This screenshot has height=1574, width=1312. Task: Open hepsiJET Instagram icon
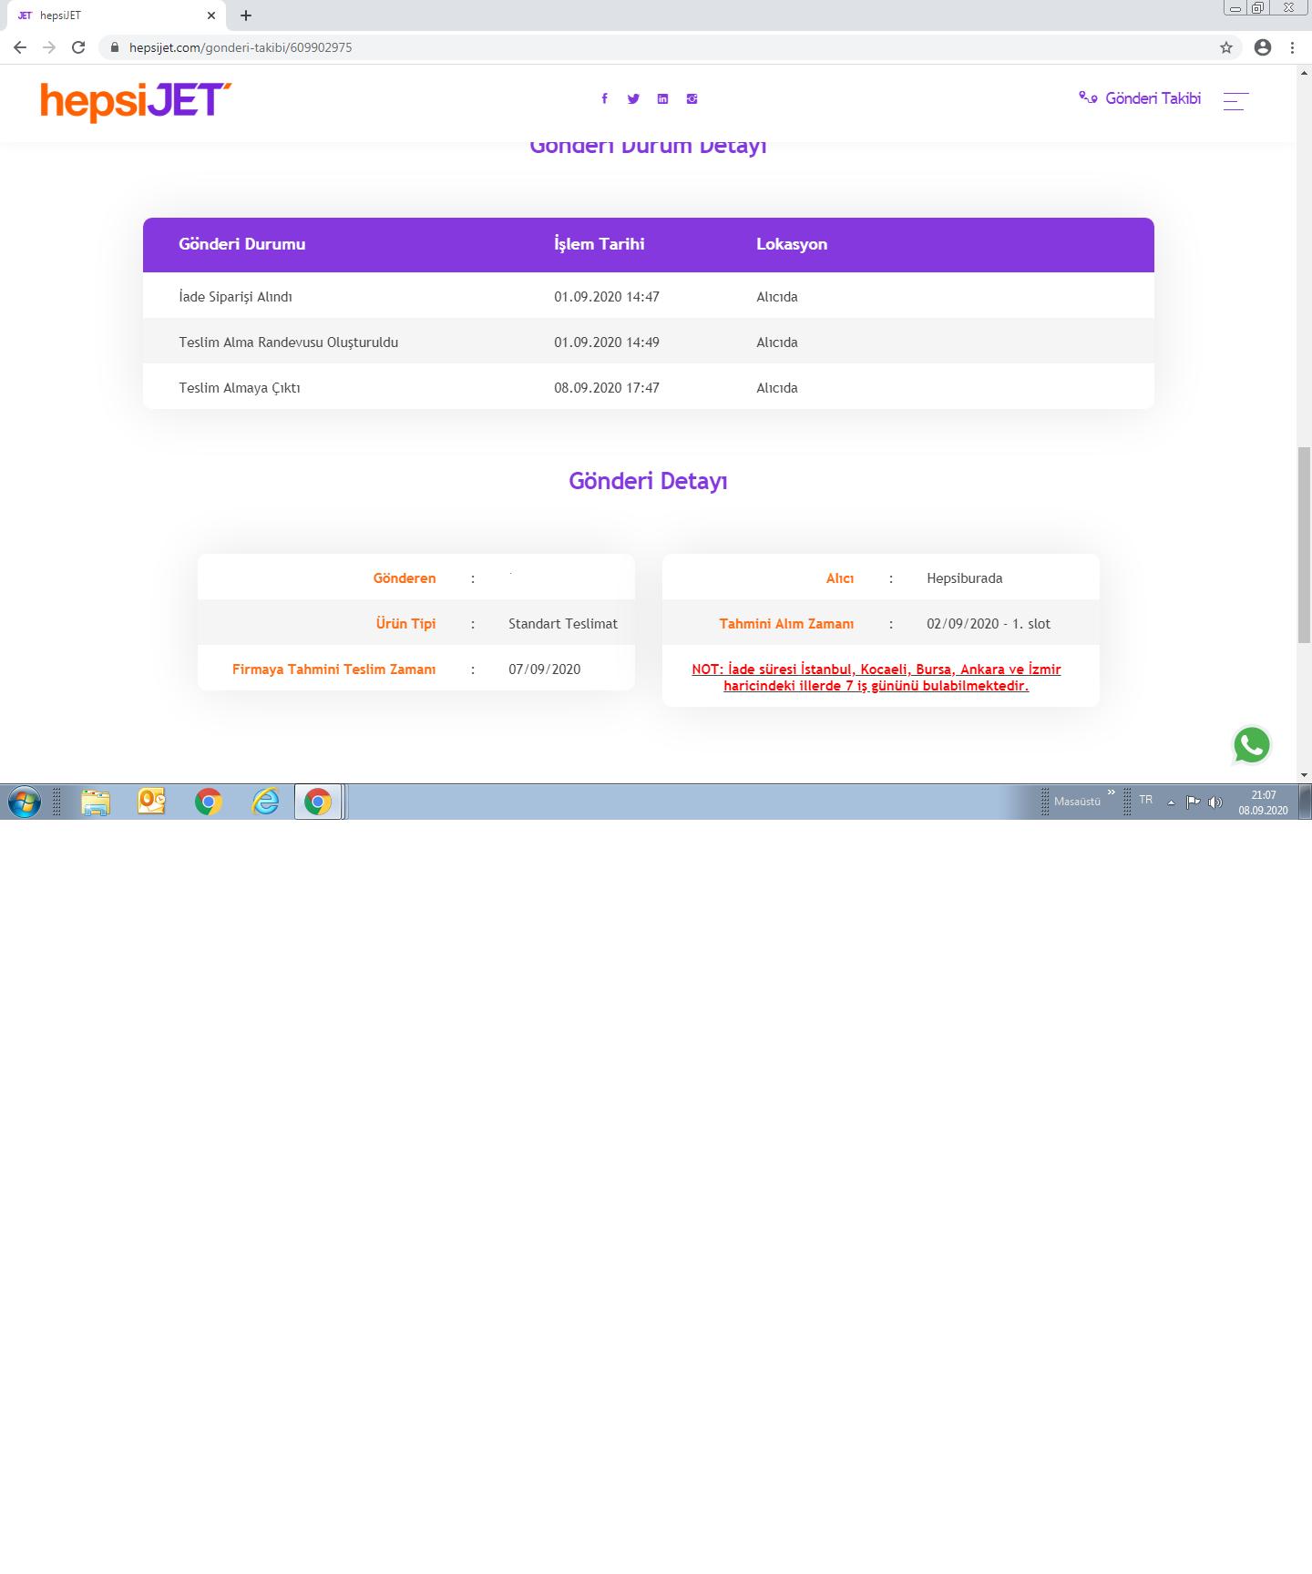(692, 98)
